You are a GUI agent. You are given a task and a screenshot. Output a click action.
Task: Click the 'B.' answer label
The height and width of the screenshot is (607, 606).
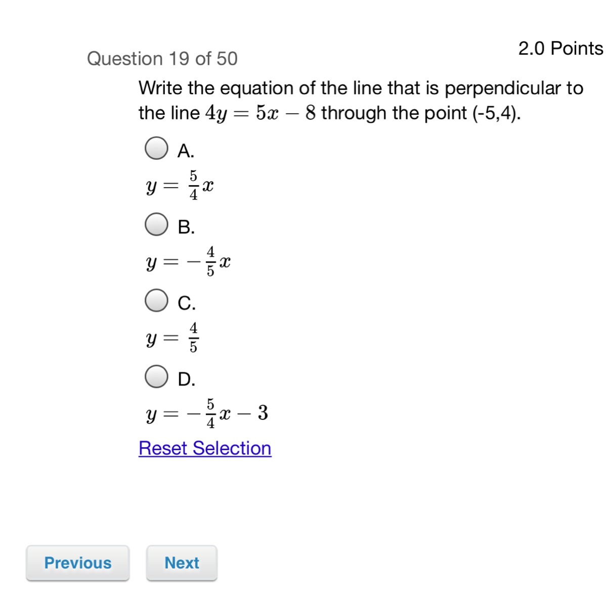[186, 227]
